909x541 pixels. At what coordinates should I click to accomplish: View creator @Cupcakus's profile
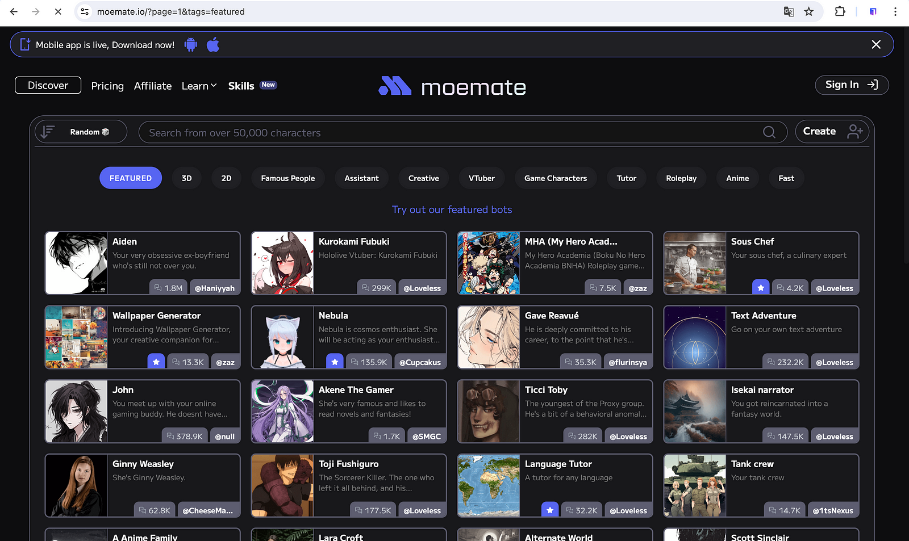tap(420, 362)
